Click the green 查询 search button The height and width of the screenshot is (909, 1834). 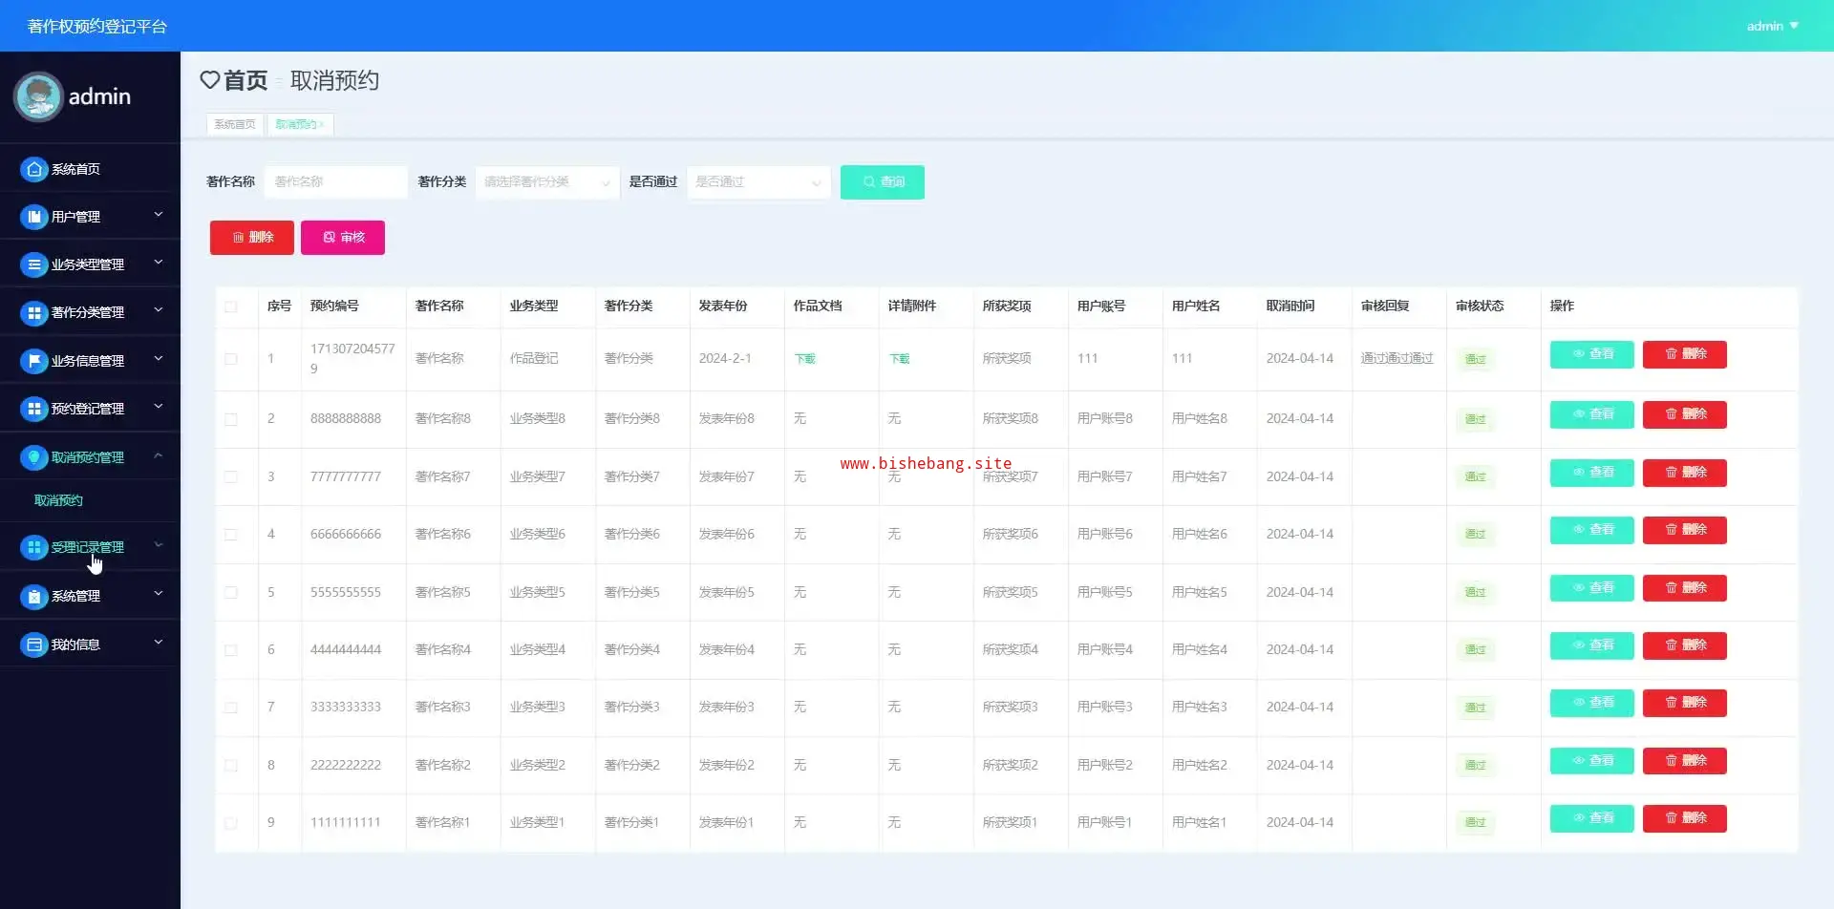(882, 181)
